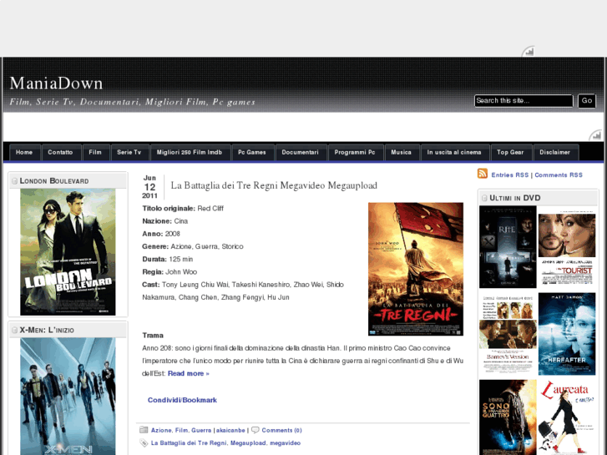Screen dimensions: 607x455
Task: Click the London Boulevard poster
Action: [68, 251]
